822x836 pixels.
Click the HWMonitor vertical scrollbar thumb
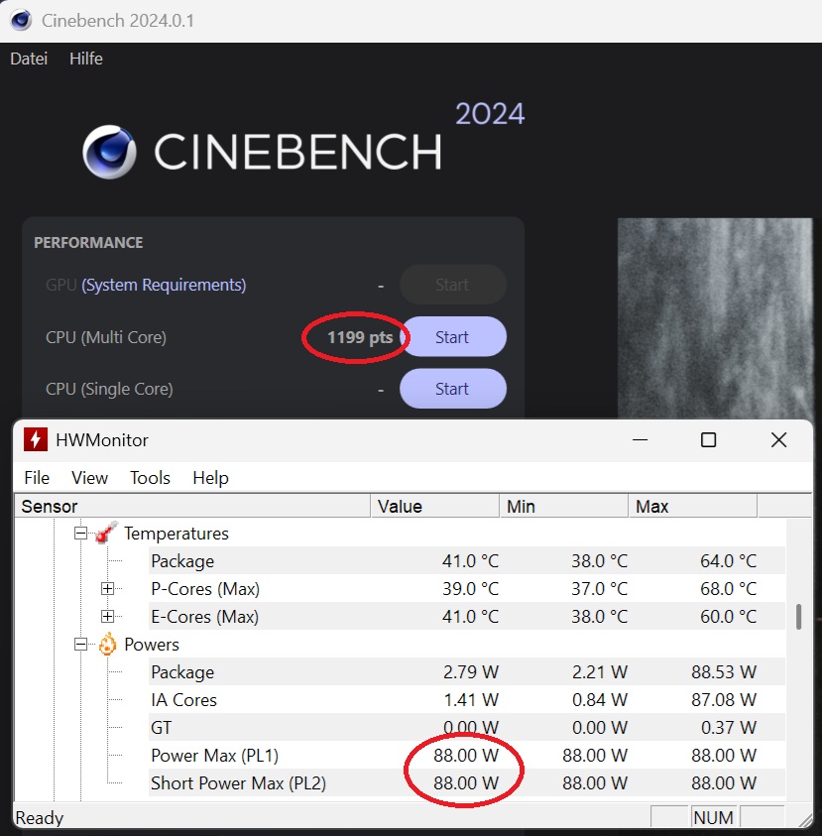[798, 616]
